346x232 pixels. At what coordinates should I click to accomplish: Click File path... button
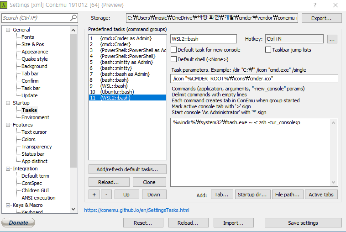pyautogui.click(x=288, y=195)
